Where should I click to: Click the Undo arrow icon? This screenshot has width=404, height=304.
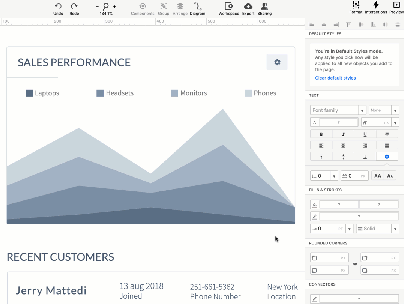tap(58, 6)
